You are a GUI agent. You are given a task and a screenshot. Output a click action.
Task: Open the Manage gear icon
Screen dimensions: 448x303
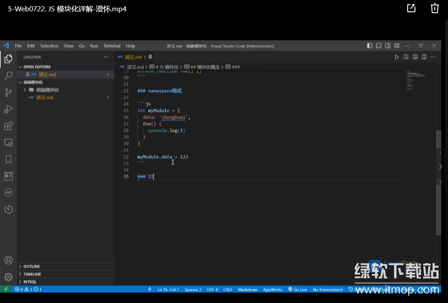[x=8, y=277]
